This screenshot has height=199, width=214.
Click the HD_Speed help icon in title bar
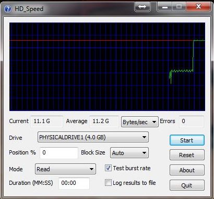(7, 8)
